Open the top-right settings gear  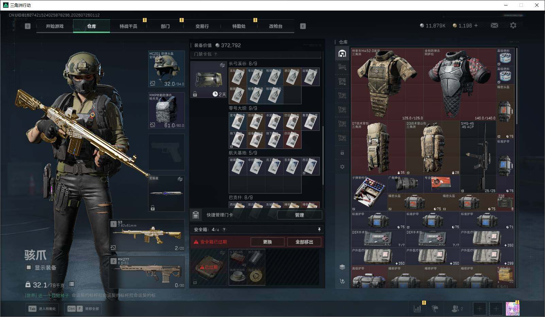513,26
